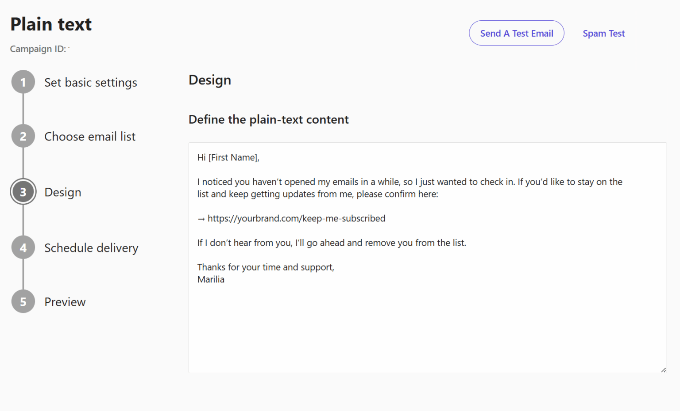The height and width of the screenshot is (411, 680).
Task: Click the Design section heading
Action: (x=210, y=80)
